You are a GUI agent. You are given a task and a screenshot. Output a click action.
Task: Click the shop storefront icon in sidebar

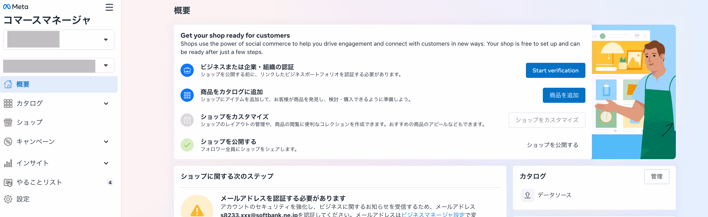click(x=8, y=123)
